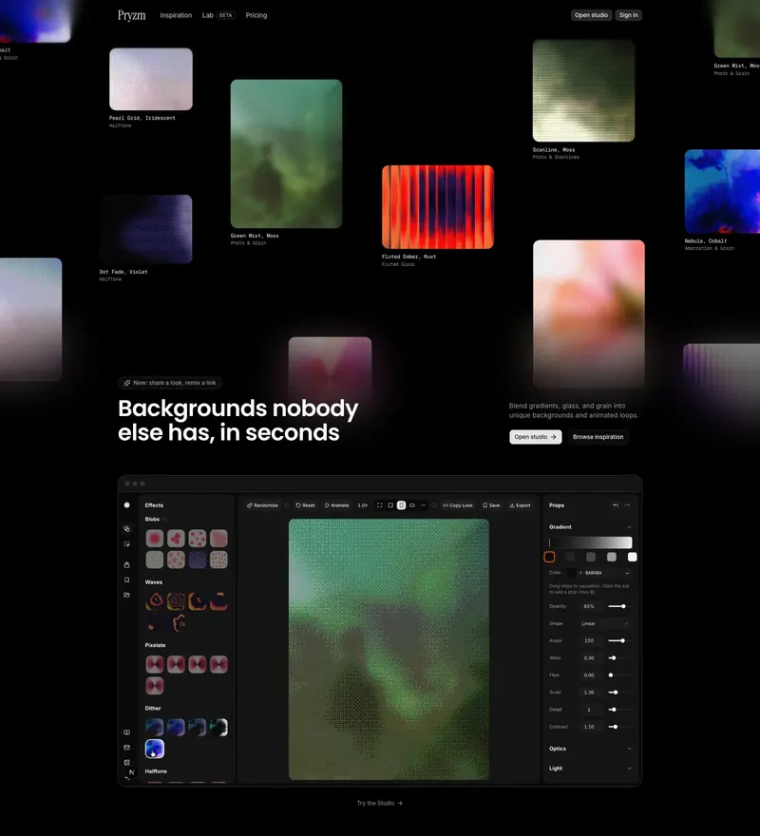Open the Pricing nav menu item
760x836 pixels.
[256, 15]
